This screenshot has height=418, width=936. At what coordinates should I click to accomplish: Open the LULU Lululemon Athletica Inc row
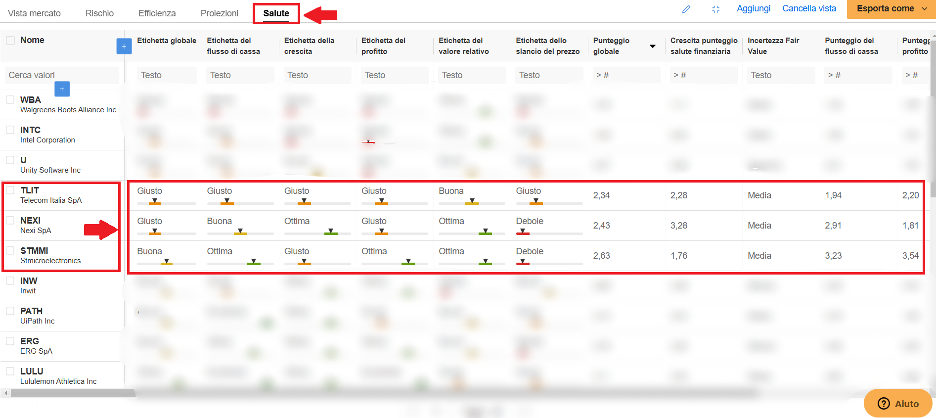coord(58,376)
